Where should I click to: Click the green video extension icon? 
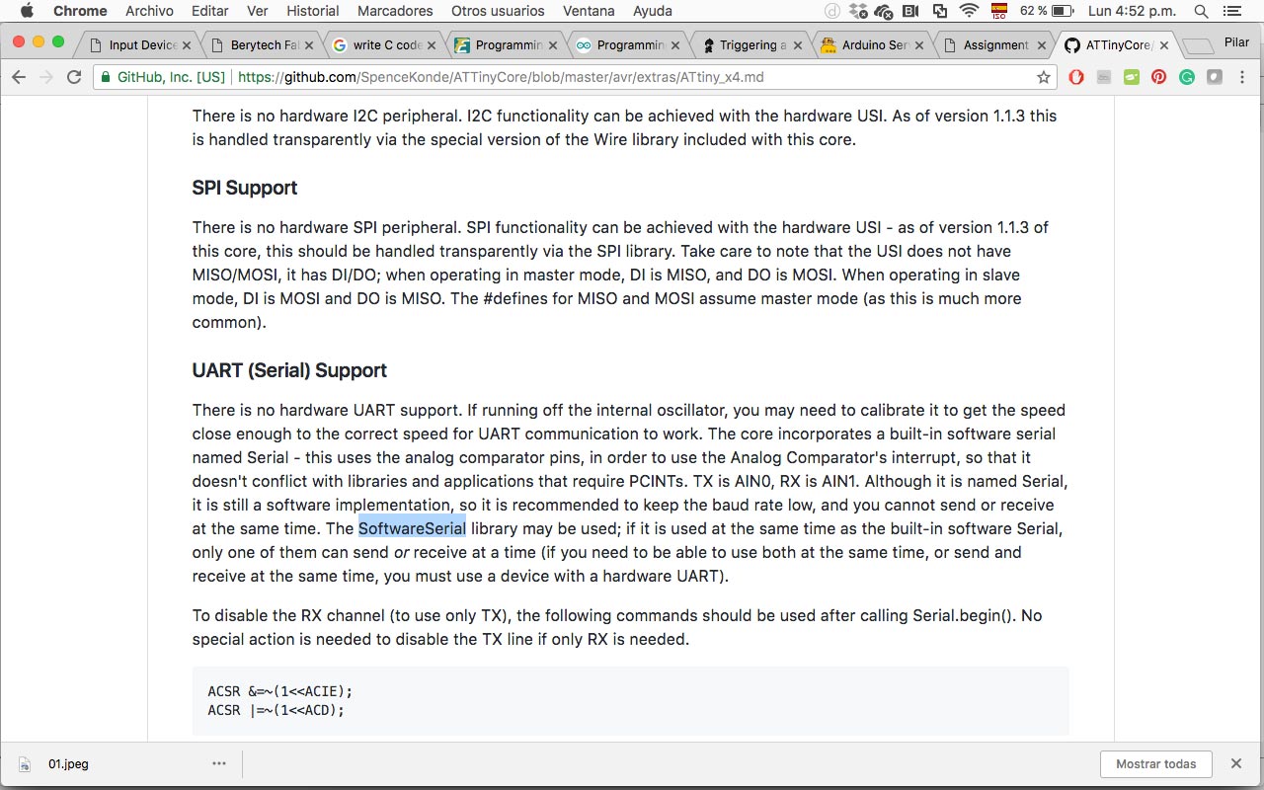pos(1132,76)
